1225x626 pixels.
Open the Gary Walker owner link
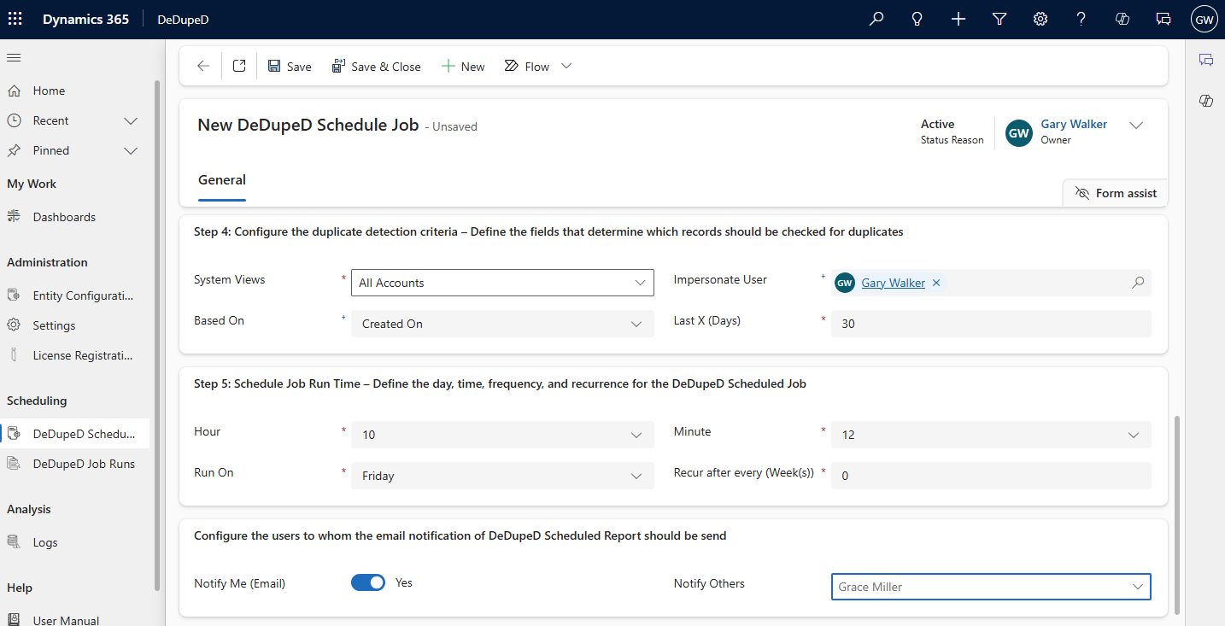1074,124
